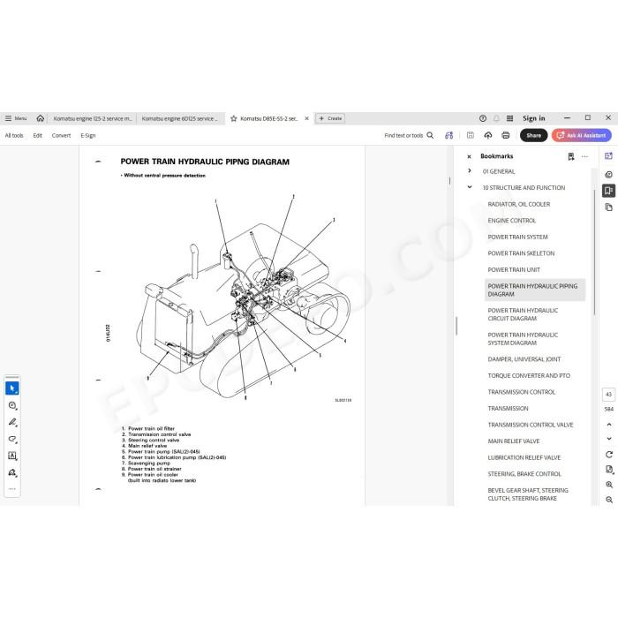Open TRANSMISSION CONTROL bookmark
The image size is (618, 618).
coord(522,392)
